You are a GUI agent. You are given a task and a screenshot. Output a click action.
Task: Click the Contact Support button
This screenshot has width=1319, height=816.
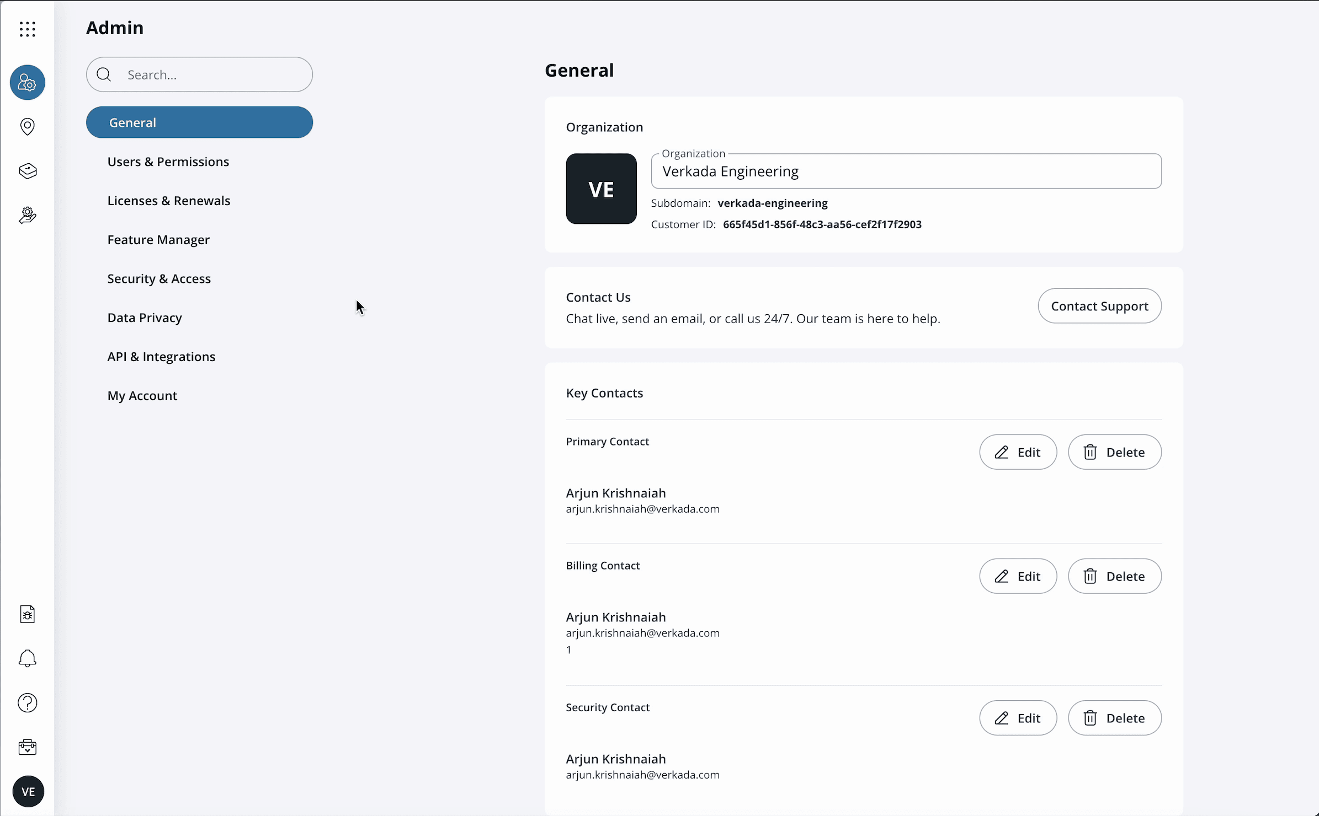[1099, 306]
